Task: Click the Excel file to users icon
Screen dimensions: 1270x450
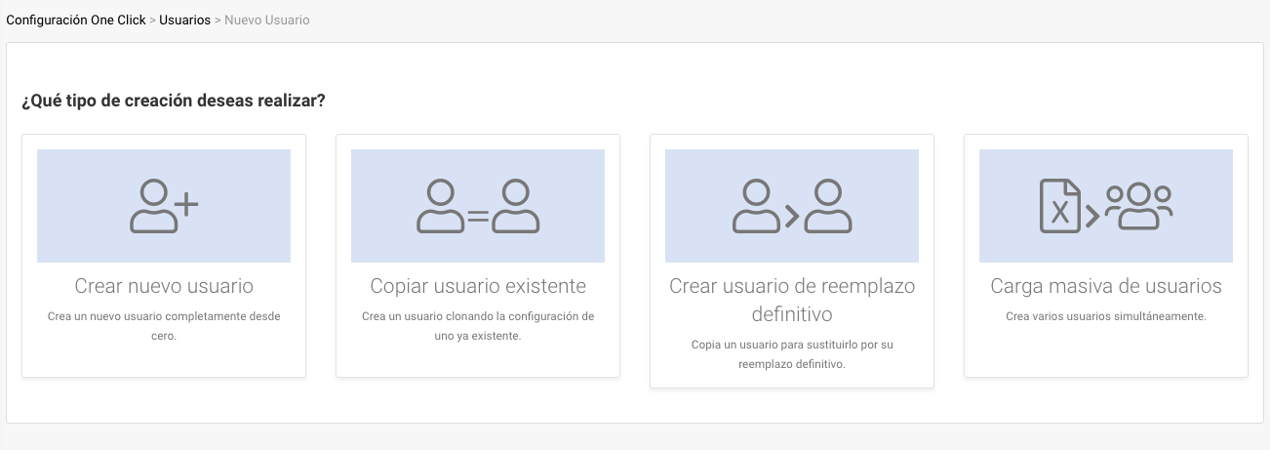Action: click(x=1105, y=206)
